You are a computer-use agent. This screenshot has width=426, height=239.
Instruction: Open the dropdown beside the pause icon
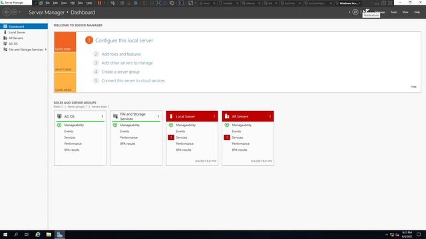105,3
